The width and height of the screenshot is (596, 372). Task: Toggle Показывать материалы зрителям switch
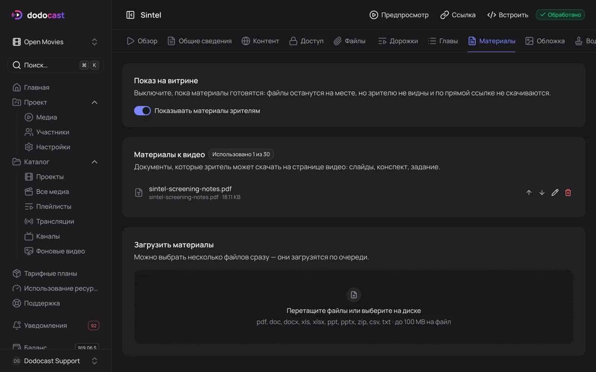pyautogui.click(x=142, y=111)
